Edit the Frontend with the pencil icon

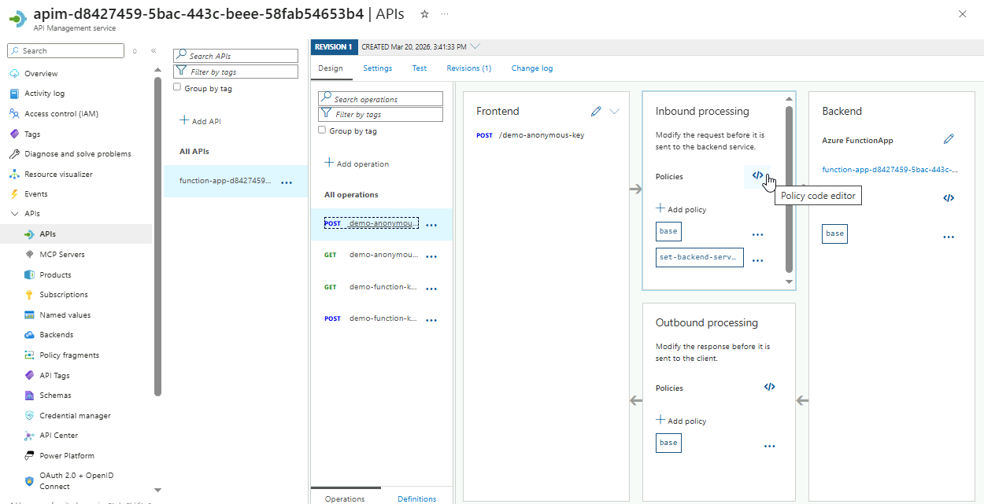596,112
